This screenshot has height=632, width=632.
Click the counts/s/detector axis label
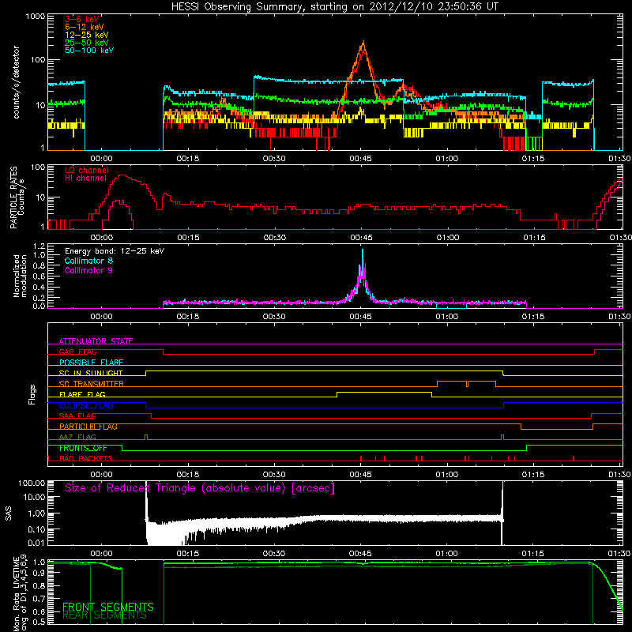tap(17, 82)
